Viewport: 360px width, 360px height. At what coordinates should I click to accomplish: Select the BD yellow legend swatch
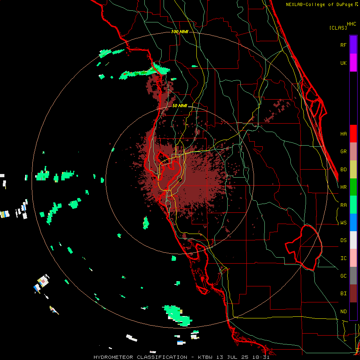(x=353, y=169)
